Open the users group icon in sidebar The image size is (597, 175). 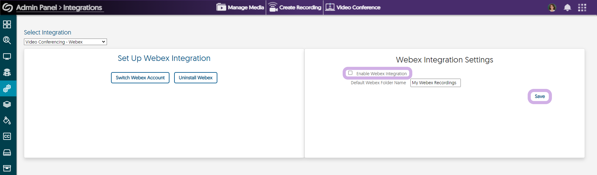[7, 72]
